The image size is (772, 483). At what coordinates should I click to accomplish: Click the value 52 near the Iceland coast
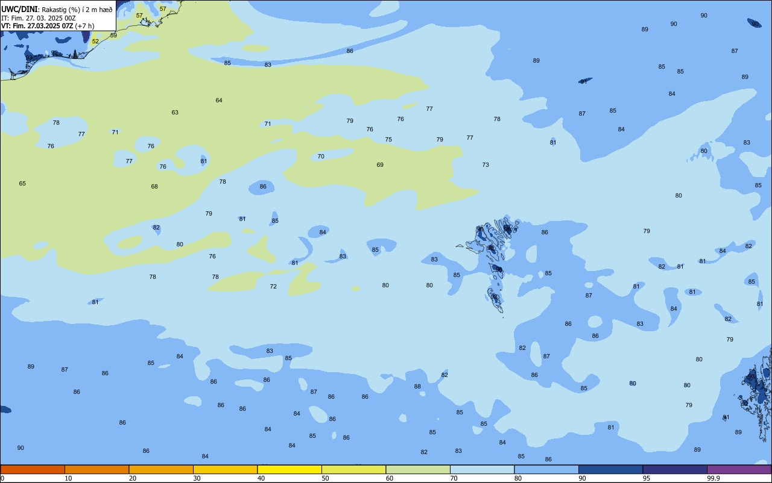(95, 42)
